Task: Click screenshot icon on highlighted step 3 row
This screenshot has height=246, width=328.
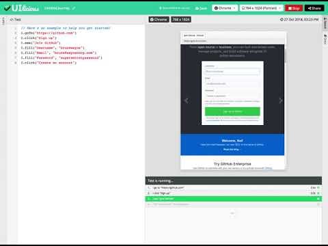Action: click(x=318, y=199)
